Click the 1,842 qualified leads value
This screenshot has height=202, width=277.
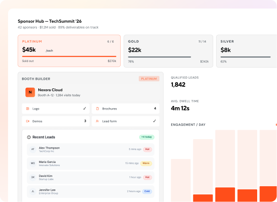178,85
